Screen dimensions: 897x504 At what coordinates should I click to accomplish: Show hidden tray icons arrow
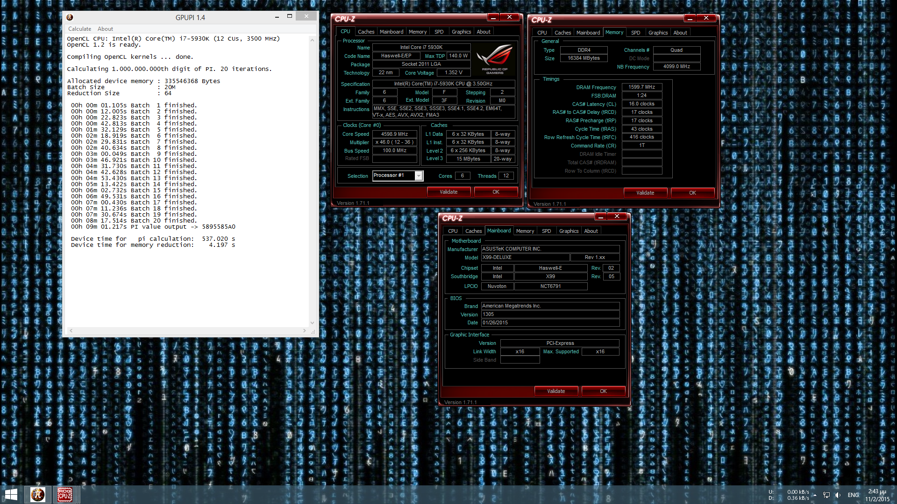(815, 495)
